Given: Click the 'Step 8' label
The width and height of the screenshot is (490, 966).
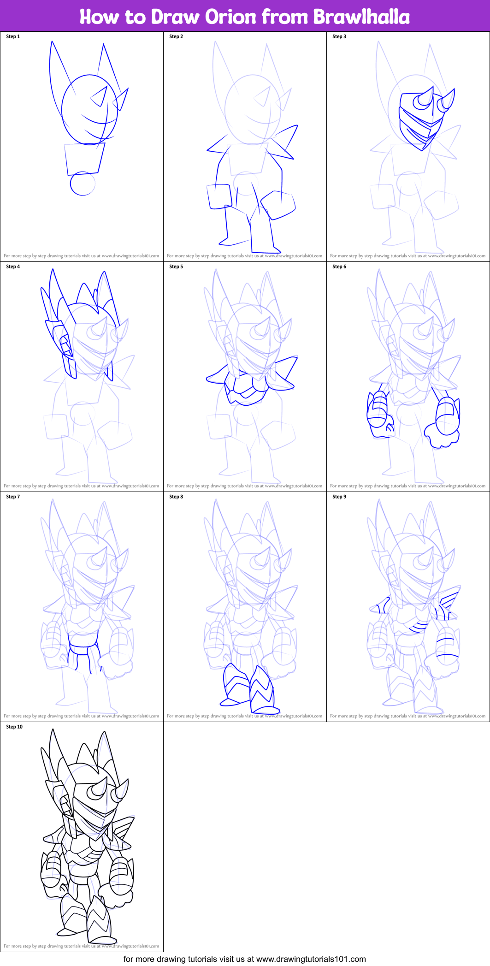Looking at the screenshot, I should (x=176, y=497).
